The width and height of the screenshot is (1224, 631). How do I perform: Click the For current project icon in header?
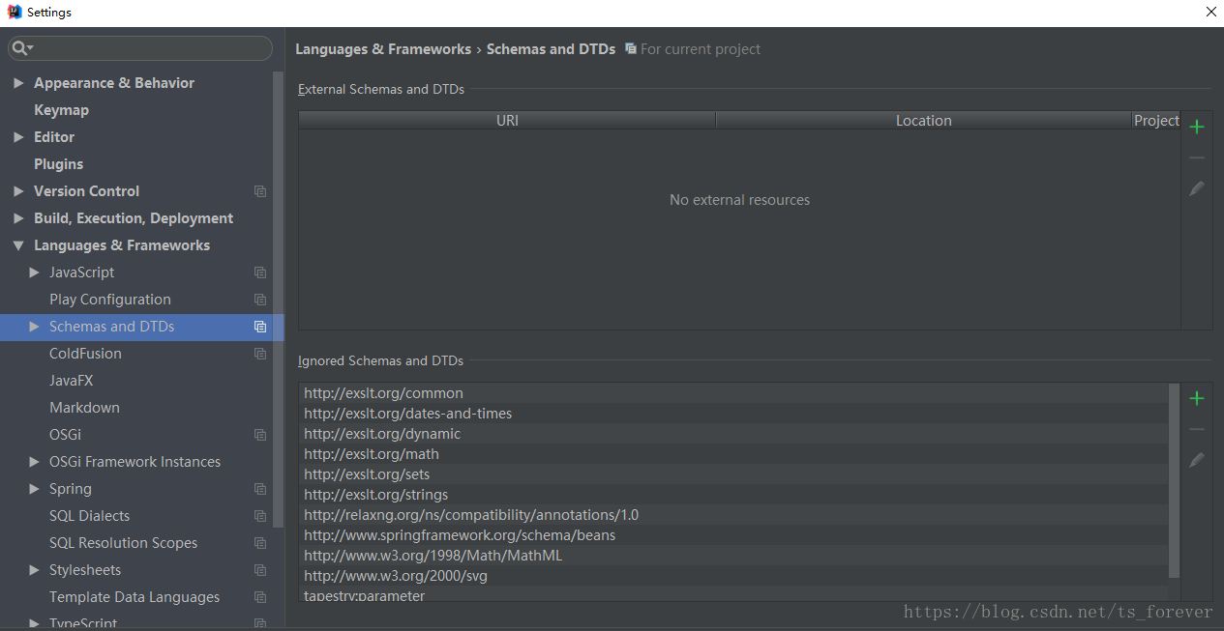(631, 48)
